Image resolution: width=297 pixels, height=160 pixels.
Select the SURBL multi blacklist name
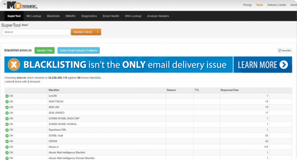pos(56,136)
